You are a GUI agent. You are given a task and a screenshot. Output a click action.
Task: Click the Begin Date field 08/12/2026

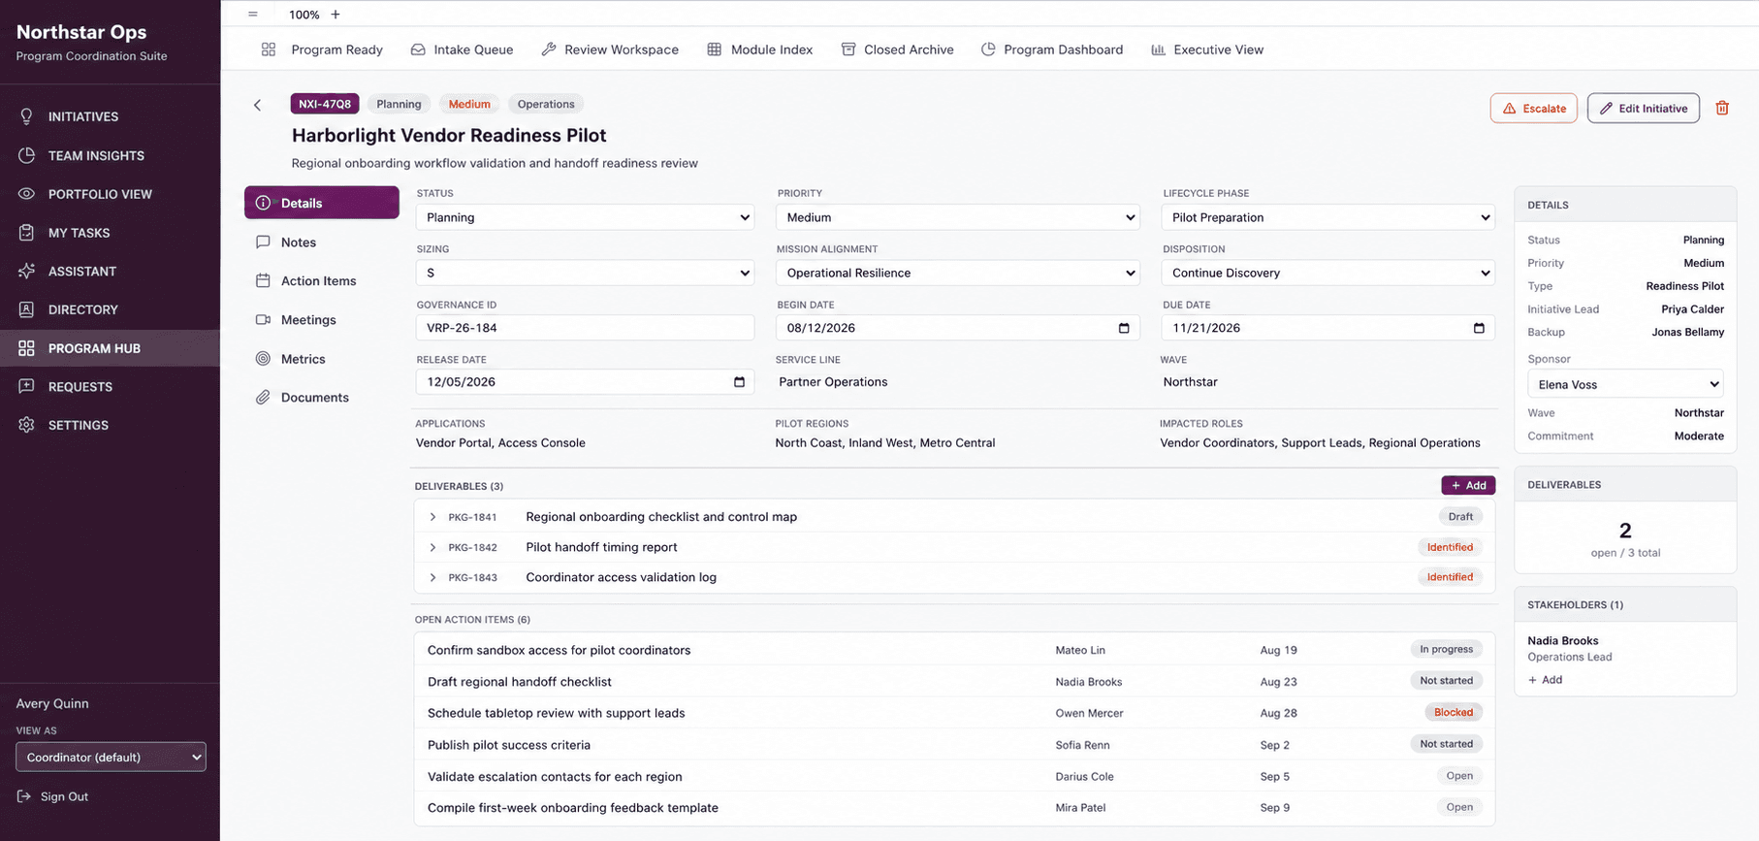tap(958, 328)
